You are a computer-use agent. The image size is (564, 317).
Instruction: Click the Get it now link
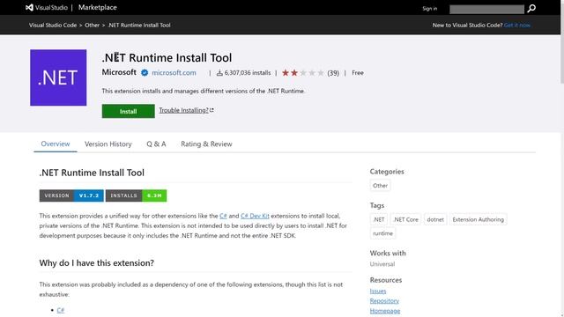click(x=517, y=26)
